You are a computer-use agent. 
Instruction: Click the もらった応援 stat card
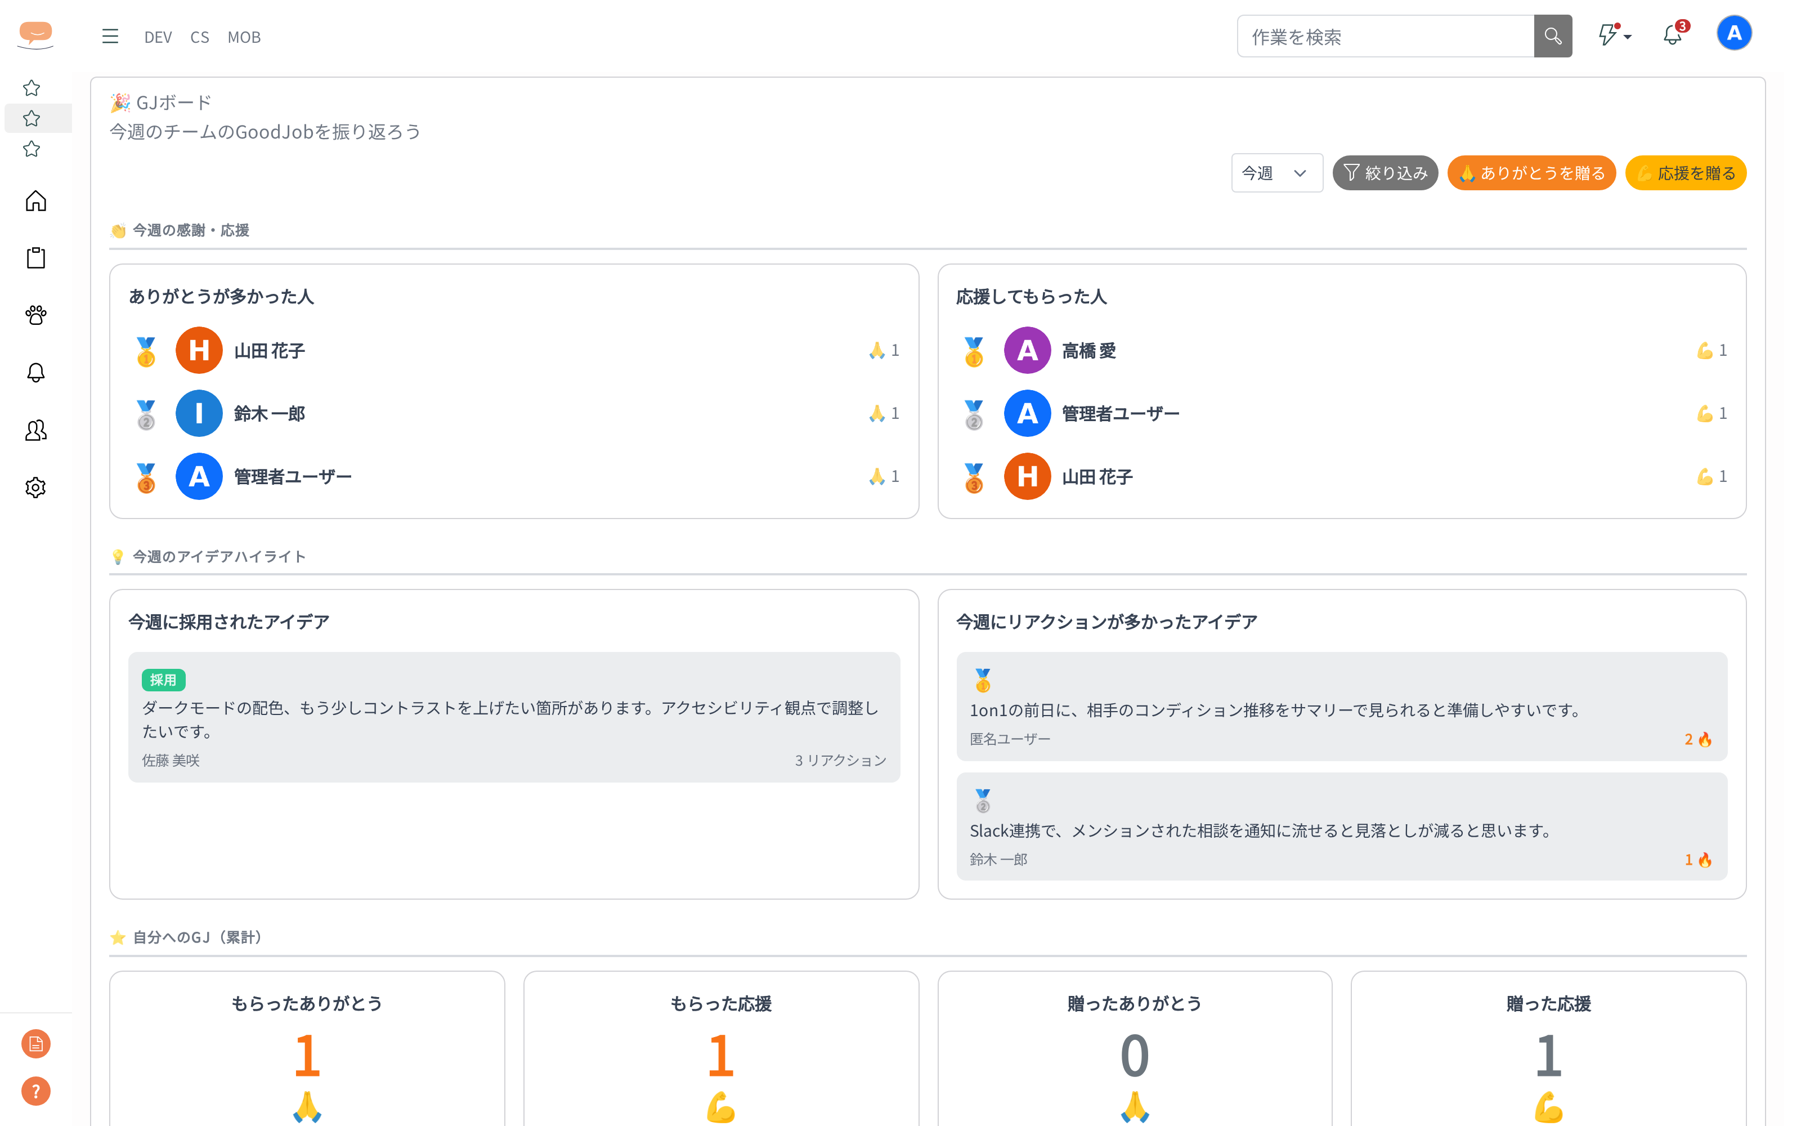coord(720,1048)
